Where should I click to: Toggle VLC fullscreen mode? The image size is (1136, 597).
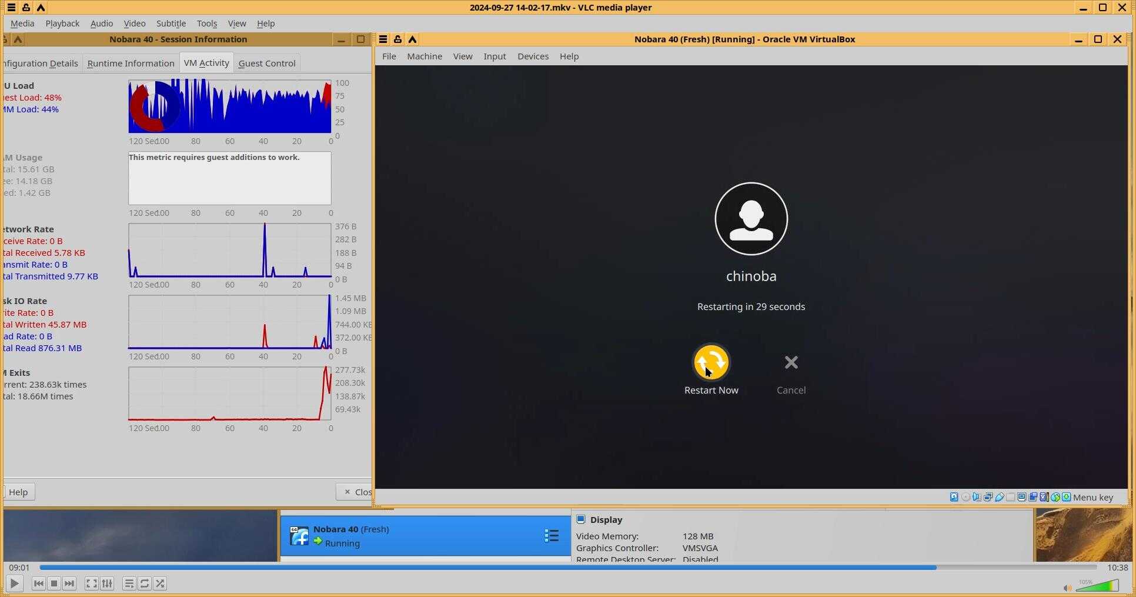tap(91, 583)
